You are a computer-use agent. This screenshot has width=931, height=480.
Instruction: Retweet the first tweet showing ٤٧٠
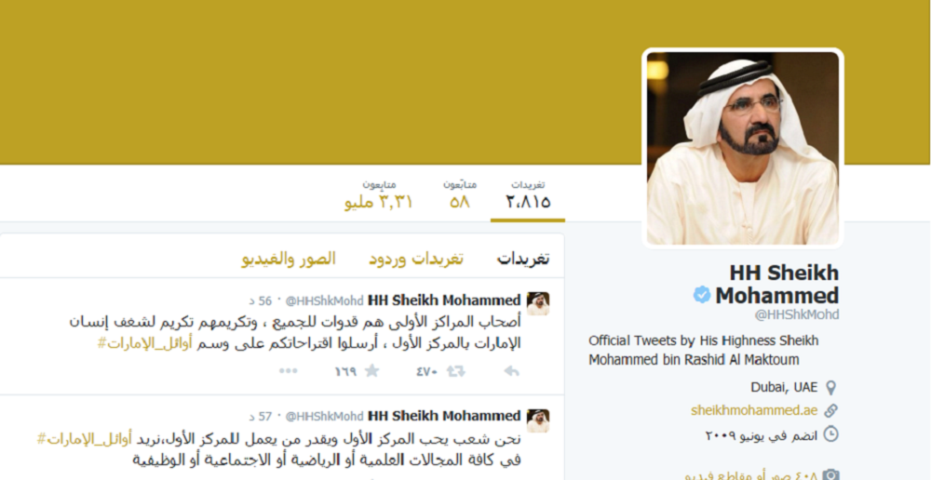click(455, 371)
